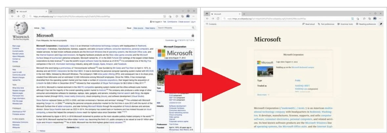Pin the Immersive Reader toolbar

pos(380,24)
